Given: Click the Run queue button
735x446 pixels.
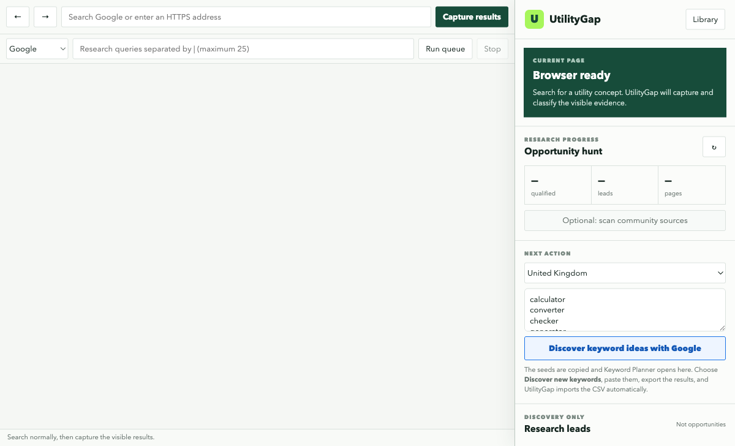Looking at the screenshot, I should (445, 49).
